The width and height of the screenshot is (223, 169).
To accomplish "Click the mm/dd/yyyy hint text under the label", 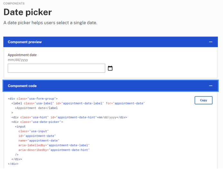I will coord(18,60).
